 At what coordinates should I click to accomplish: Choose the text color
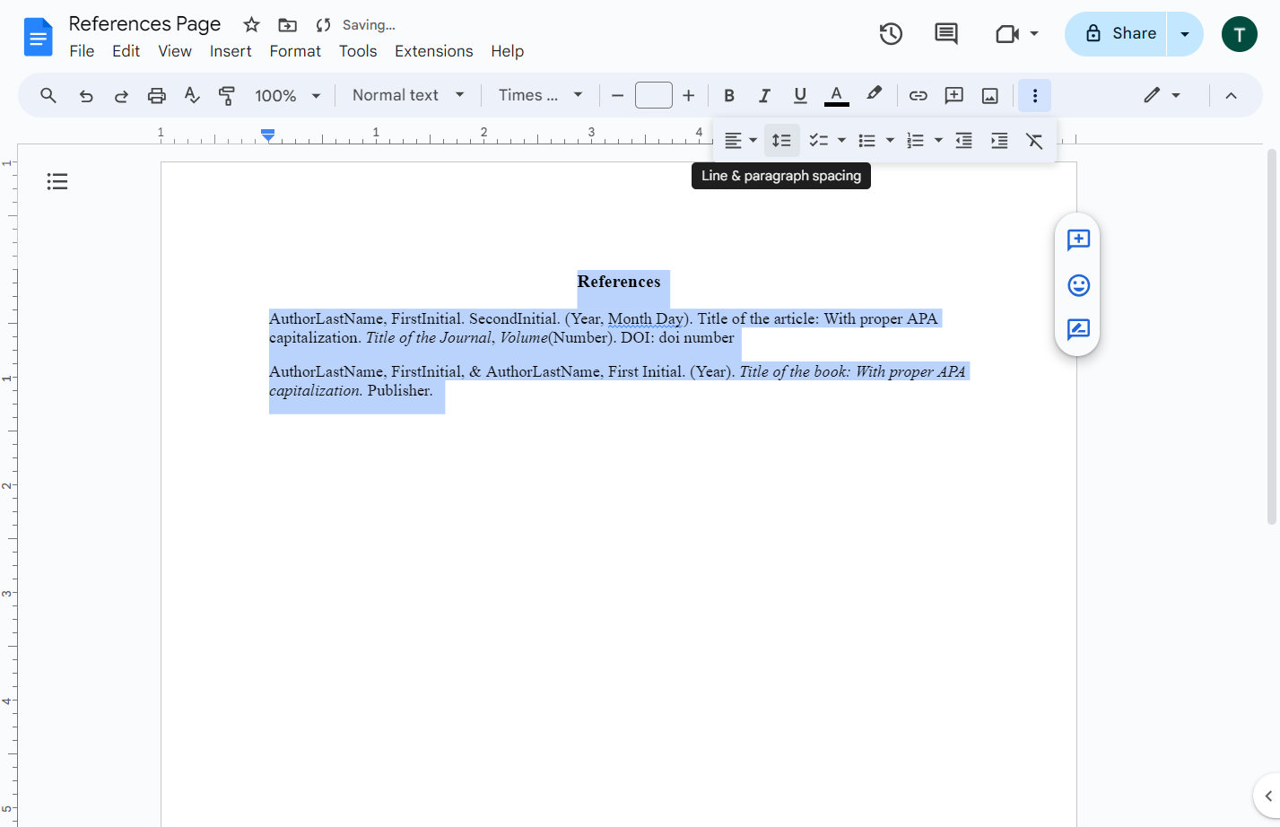pos(836,95)
